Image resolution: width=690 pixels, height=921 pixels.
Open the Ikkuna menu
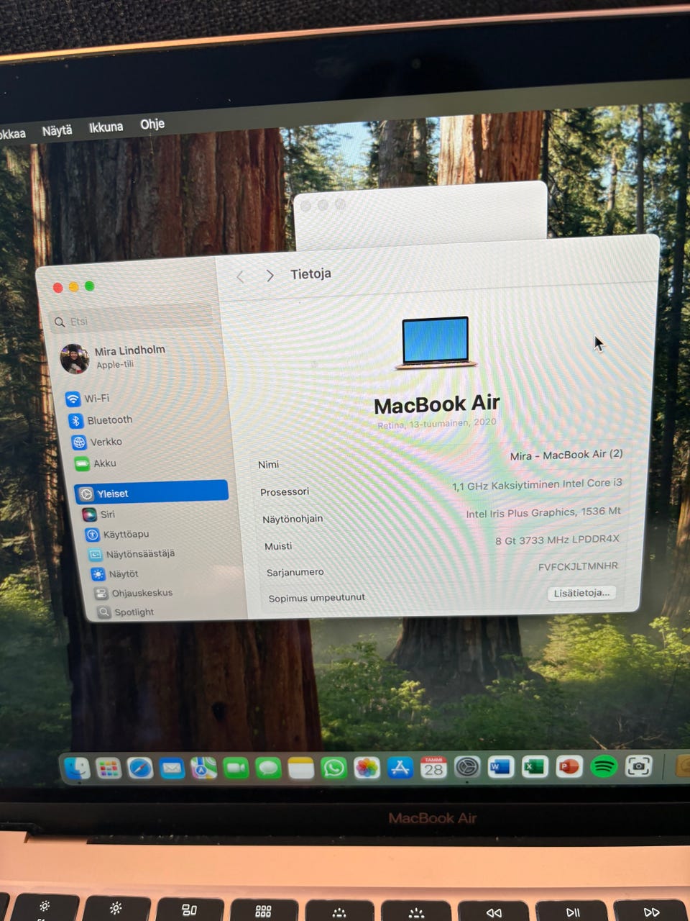click(106, 127)
